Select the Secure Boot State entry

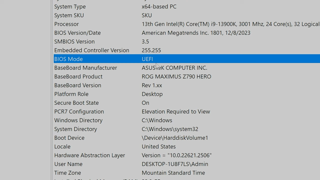(x=100, y=103)
